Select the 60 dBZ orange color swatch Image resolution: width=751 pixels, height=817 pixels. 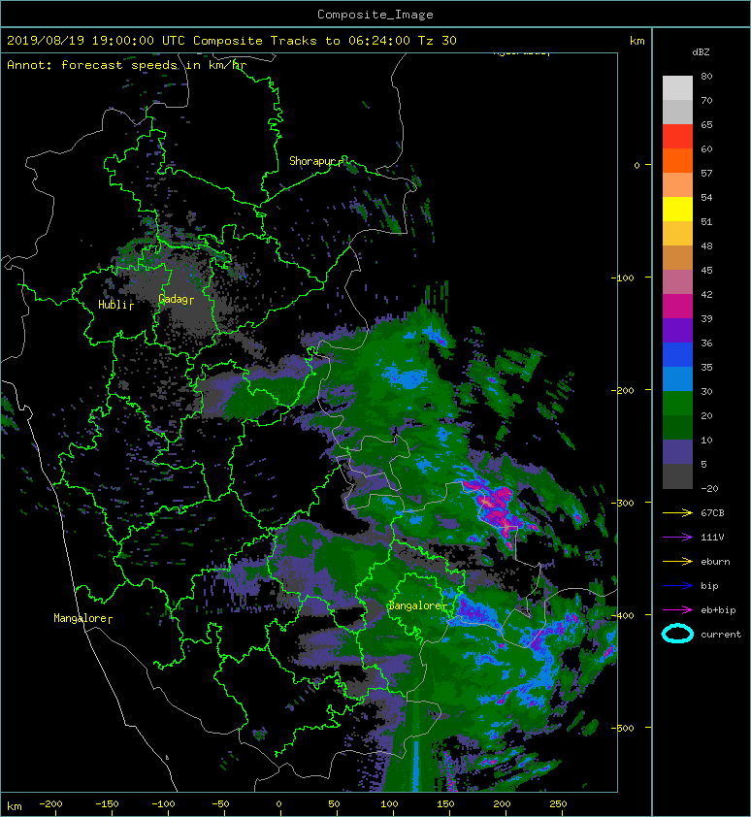point(677,160)
